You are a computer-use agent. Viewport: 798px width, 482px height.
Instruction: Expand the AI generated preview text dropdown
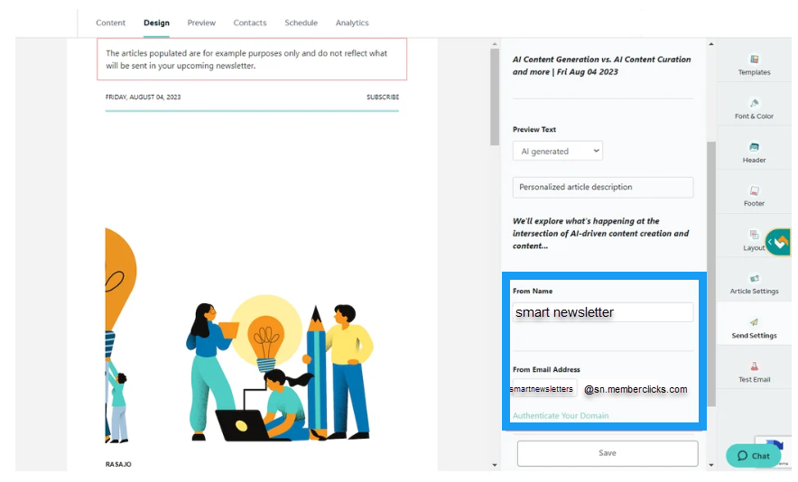click(557, 152)
